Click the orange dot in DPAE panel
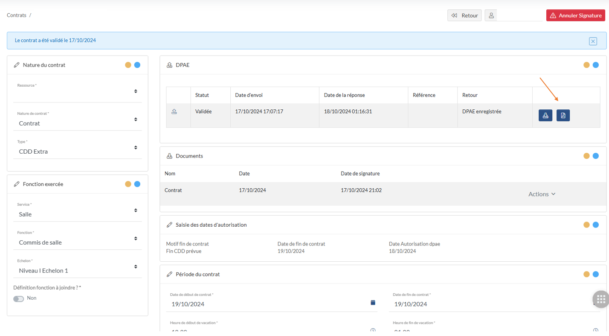Viewport: 609px width, 336px height. coord(586,65)
